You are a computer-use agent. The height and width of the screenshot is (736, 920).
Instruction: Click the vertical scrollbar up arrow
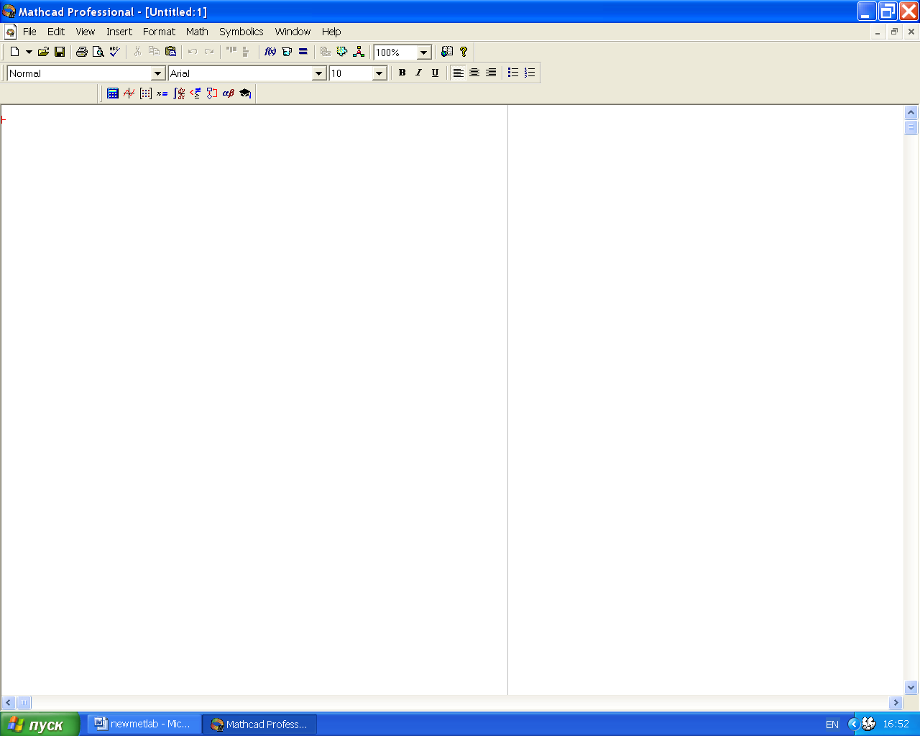pyautogui.click(x=911, y=113)
